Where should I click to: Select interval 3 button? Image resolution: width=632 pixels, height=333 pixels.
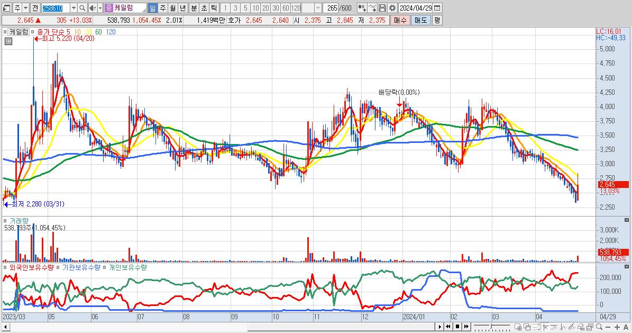[235, 7]
